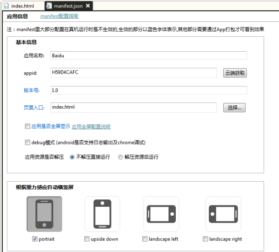
Task: Enable the debug模式 checkbox
Action: tap(27, 143)
